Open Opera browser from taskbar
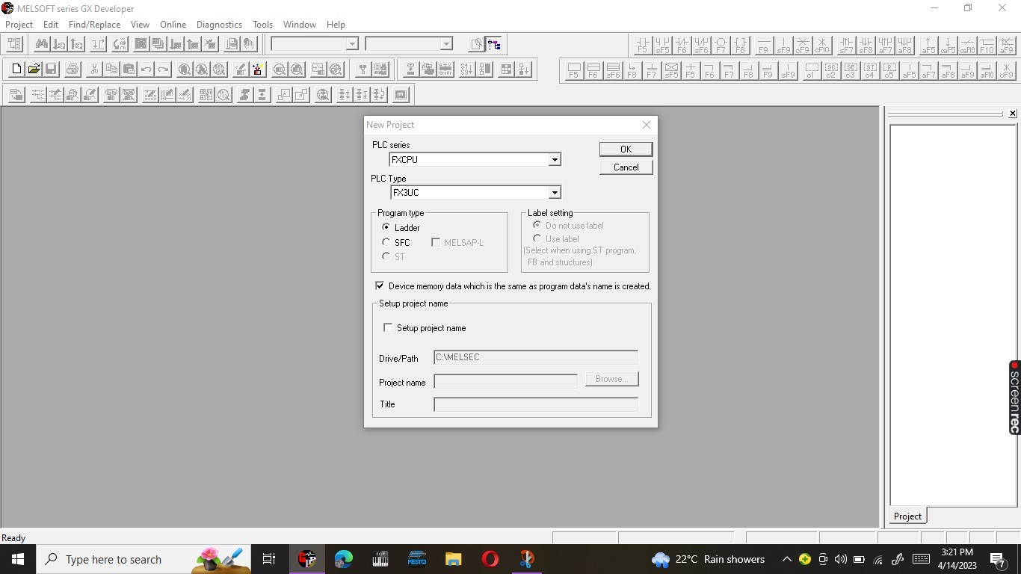The height and width of the screenshot is (574, 1021). [x=490, y=559]
